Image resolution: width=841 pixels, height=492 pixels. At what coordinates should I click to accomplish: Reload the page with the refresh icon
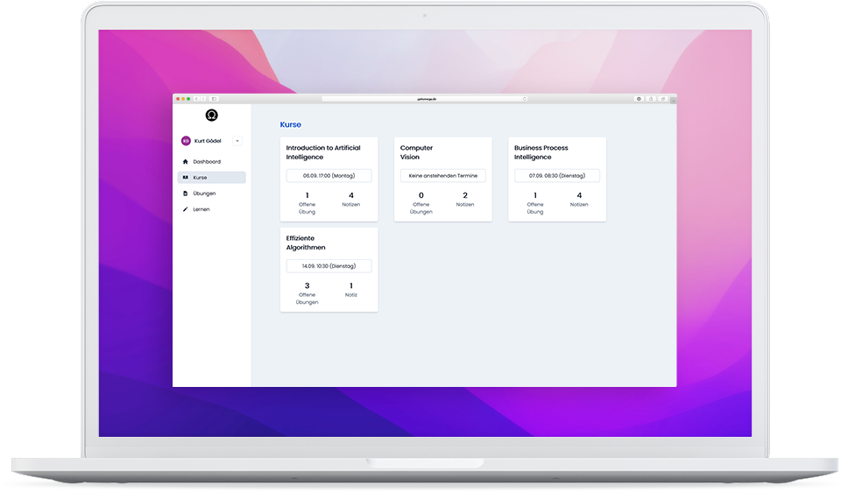point(525,99)
